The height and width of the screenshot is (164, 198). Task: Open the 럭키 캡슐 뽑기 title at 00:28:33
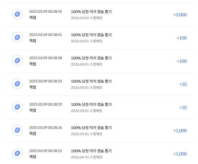pos(91,81)
